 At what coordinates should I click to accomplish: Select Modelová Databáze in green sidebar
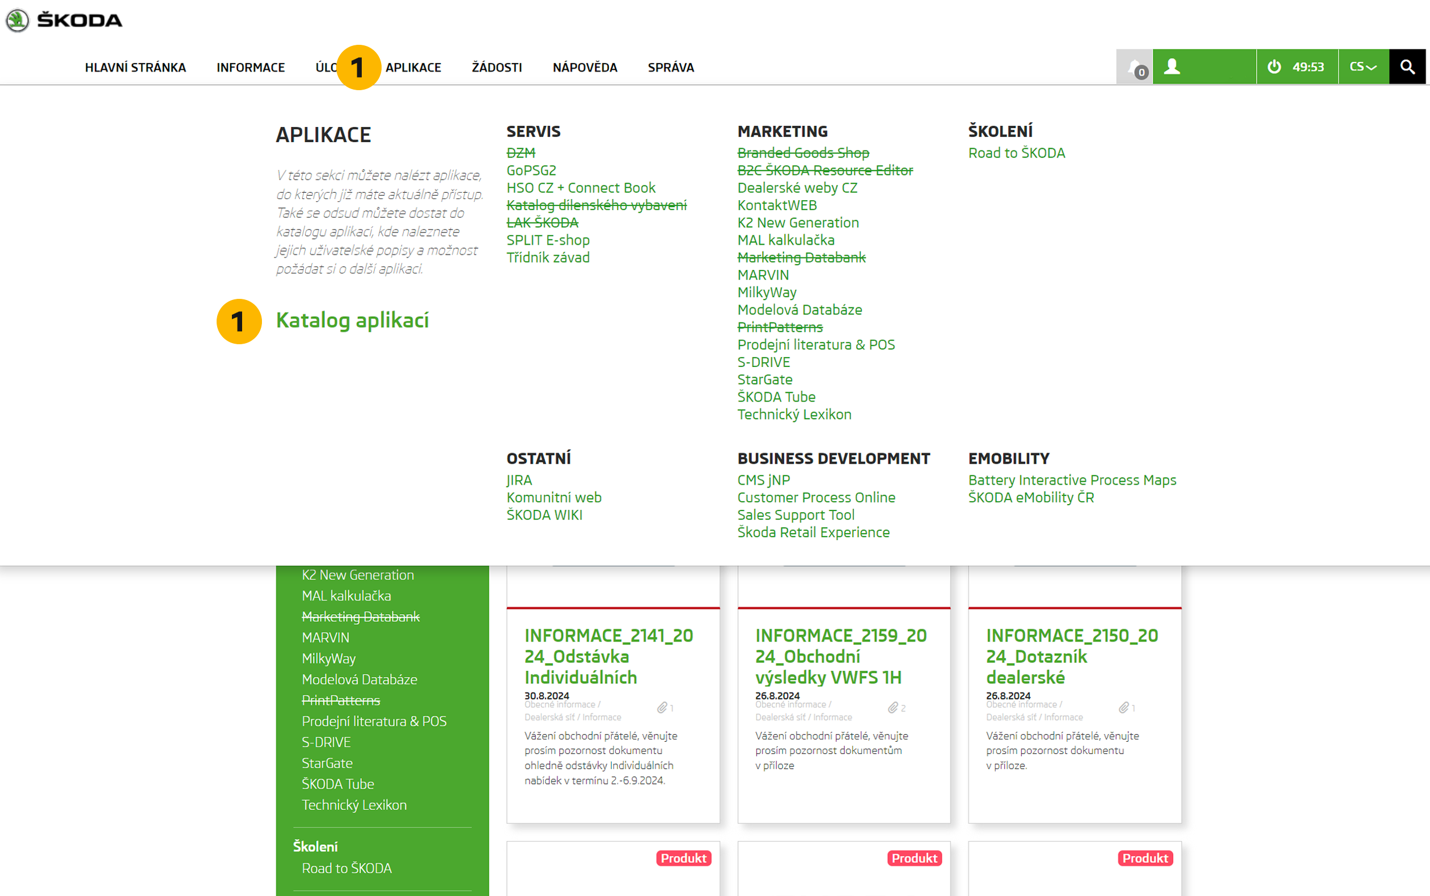coord(359,680)
